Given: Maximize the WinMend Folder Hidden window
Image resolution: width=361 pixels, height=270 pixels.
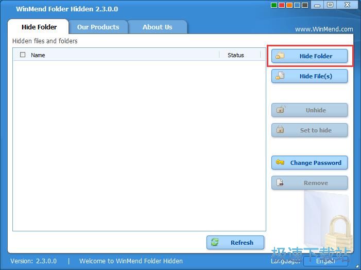Looking at the screenshot, I should (330, 5).
